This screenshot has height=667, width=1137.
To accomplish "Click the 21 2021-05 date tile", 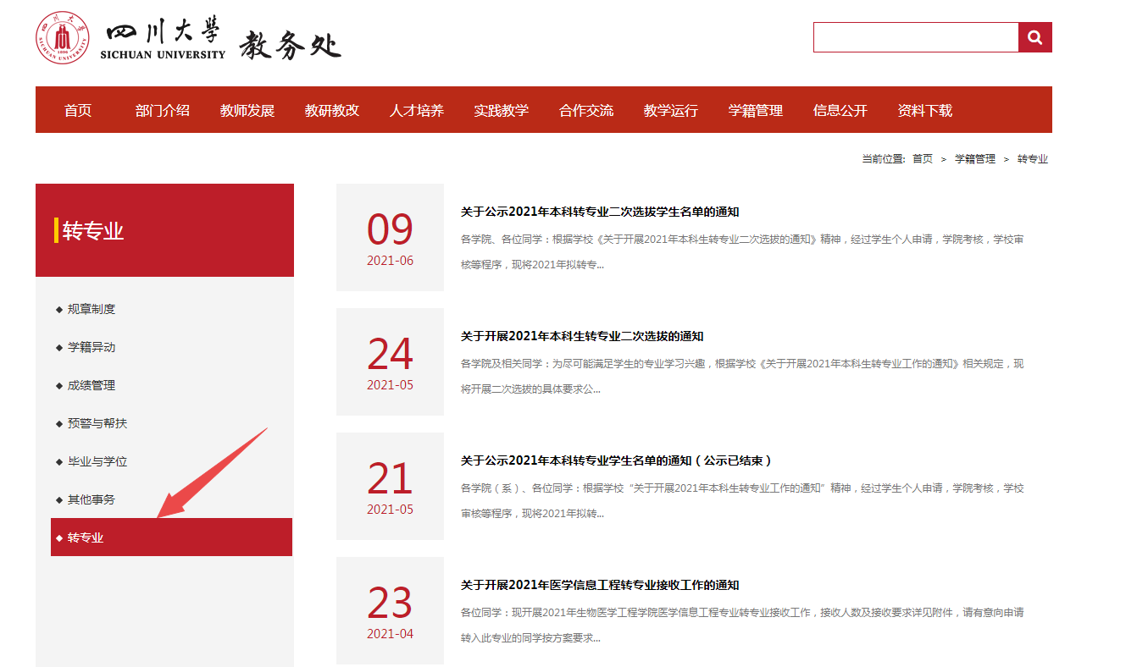I will tap(390, 487).
